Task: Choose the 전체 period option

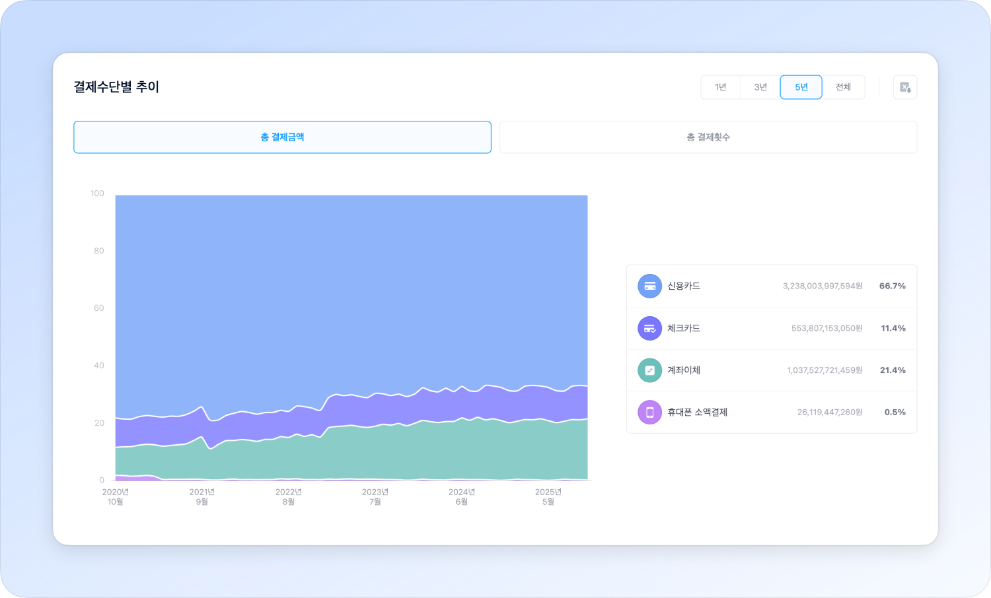Action: point(843,87)
